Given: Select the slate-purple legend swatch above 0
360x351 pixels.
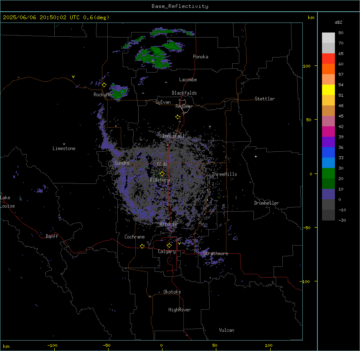Looking at the screenshot, I should coord(328,194).
